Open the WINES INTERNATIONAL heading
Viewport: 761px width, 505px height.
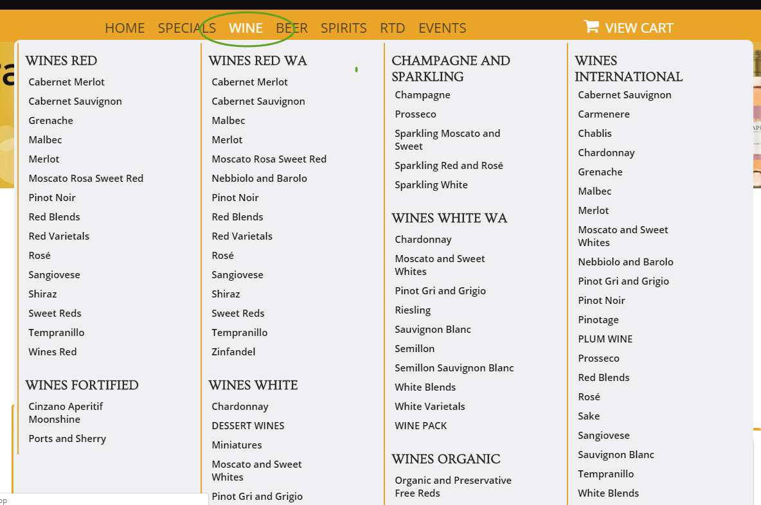[629, 68]
